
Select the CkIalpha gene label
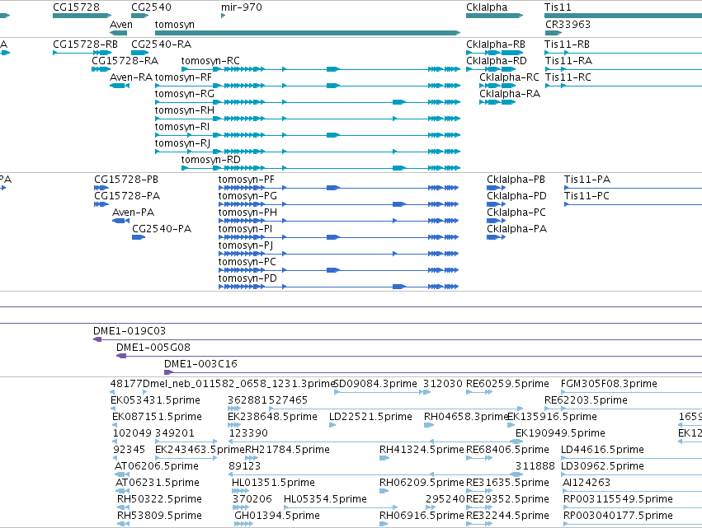(487, 7)
